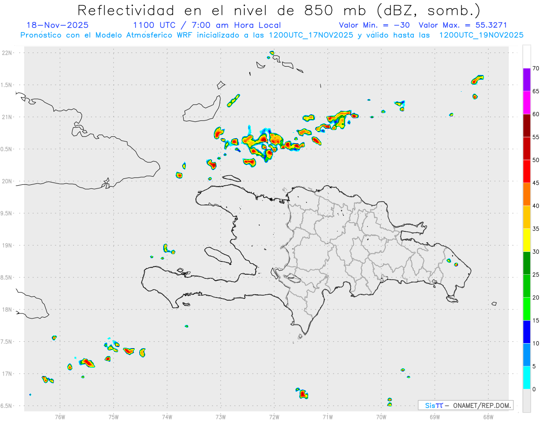This screenshot has height=423, width=548.
Task: Select the dark red 55-60 dBZ band
Action: [x=527, y=125]
